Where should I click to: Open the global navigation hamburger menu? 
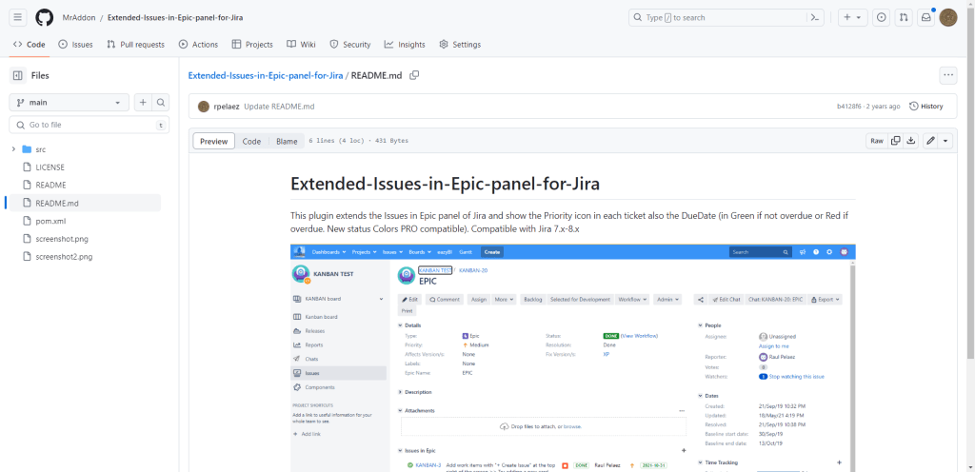(x=18, y=17)
